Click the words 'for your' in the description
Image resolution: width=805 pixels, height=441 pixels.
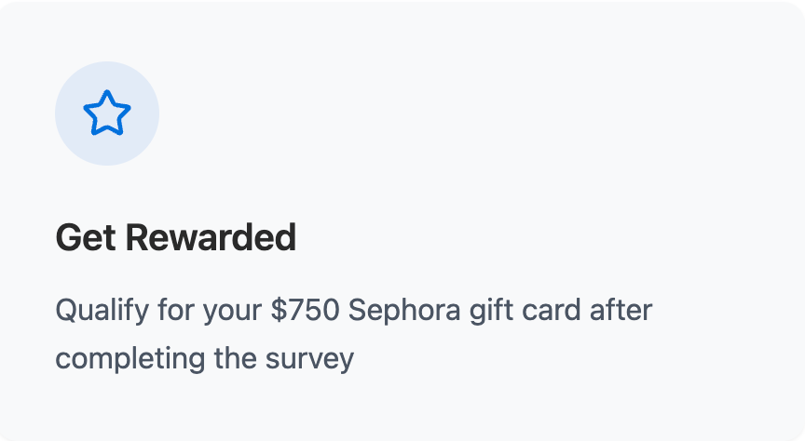211,310
